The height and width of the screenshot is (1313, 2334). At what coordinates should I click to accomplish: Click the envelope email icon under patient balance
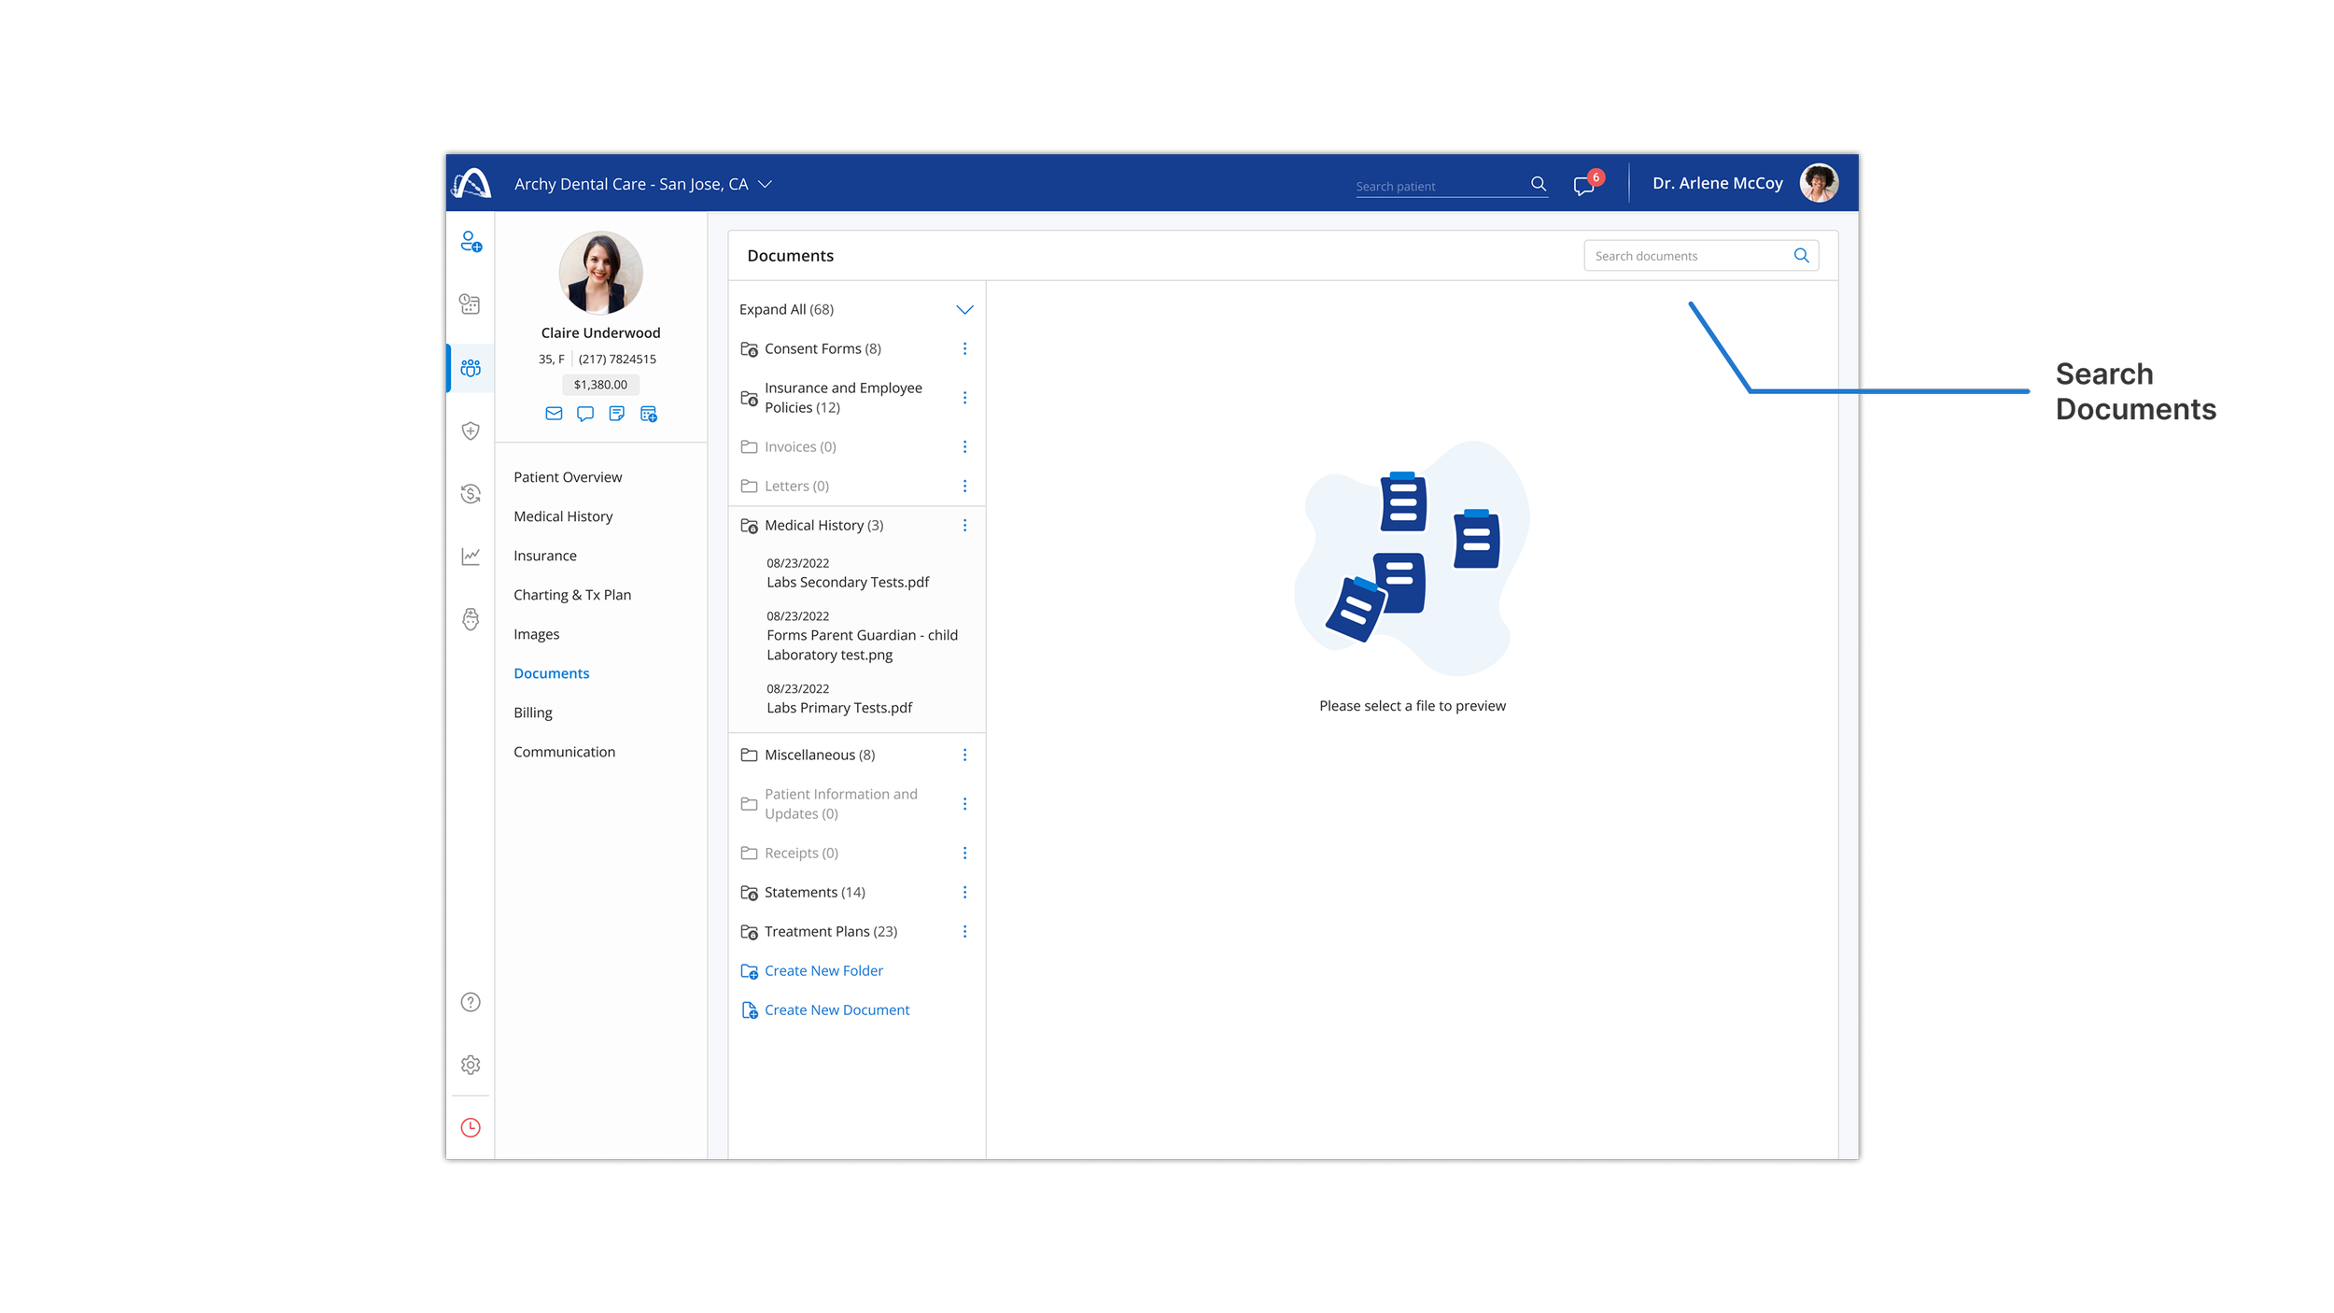point(554,414)
